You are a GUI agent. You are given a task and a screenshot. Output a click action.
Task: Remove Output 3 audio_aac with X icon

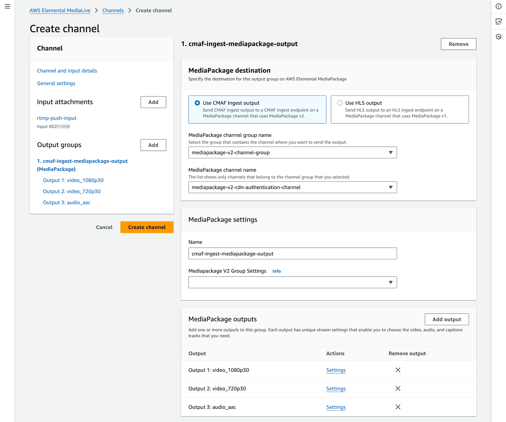398,407
